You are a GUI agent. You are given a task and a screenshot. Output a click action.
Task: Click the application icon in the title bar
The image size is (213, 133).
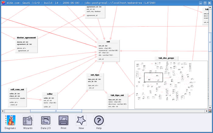click(x=3, y=3)
